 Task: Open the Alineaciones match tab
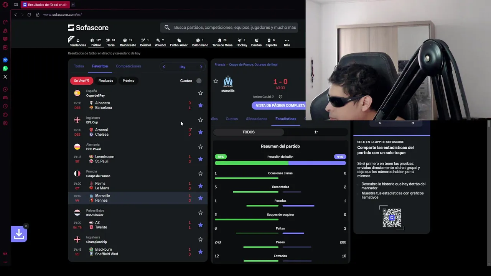pos(257,119)
